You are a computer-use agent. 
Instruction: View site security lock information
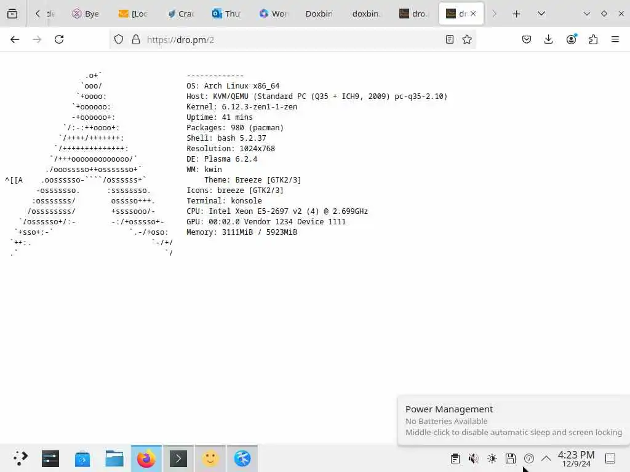click(x=136, y=39)
